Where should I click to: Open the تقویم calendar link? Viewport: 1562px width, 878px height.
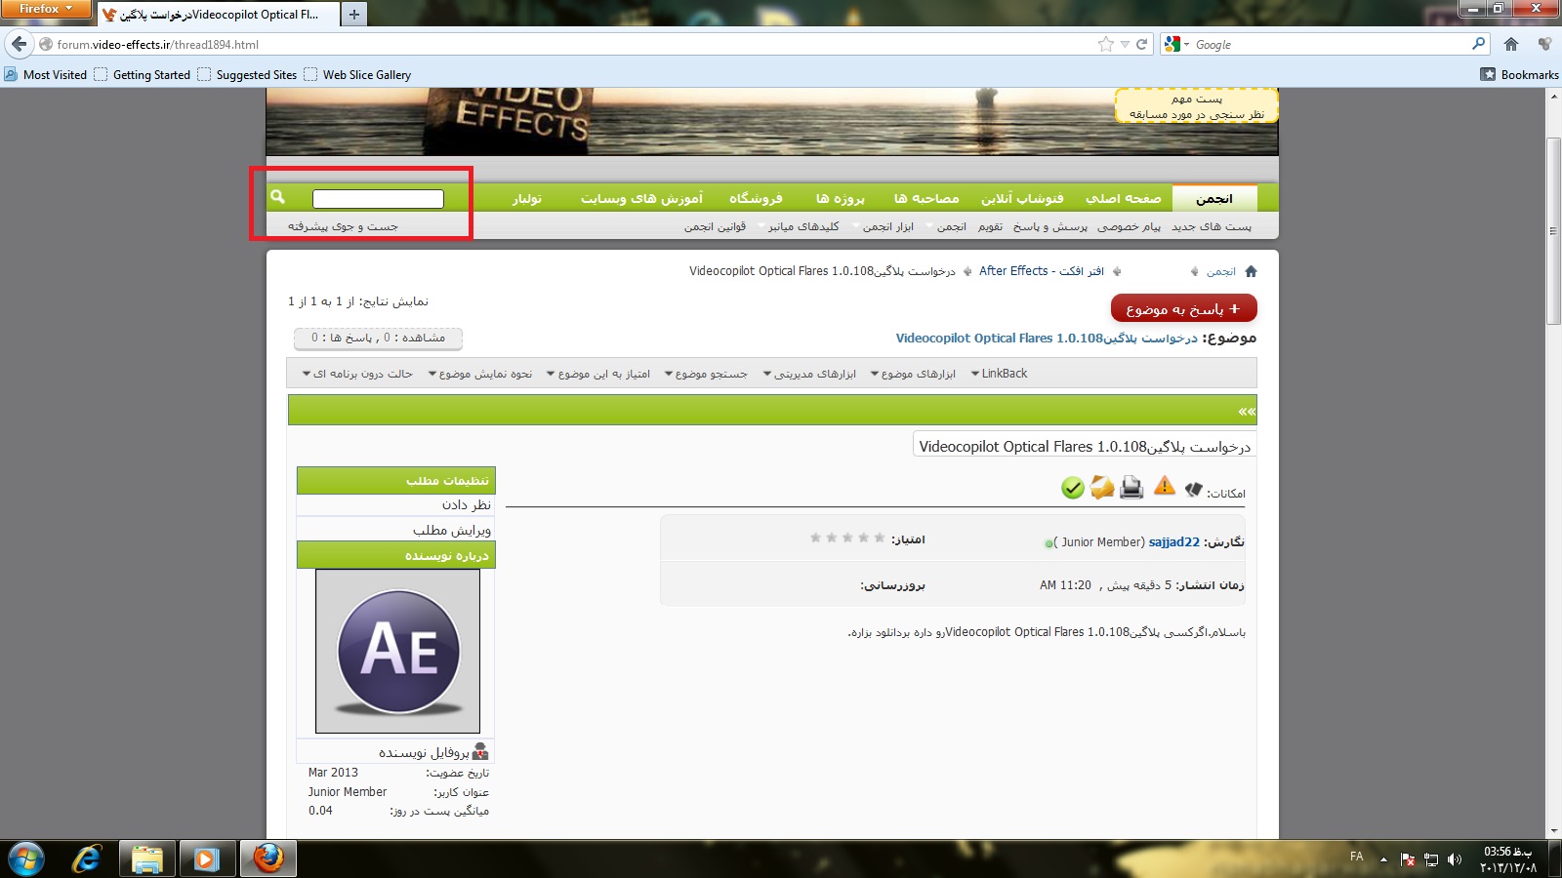[x=990, y=226]
